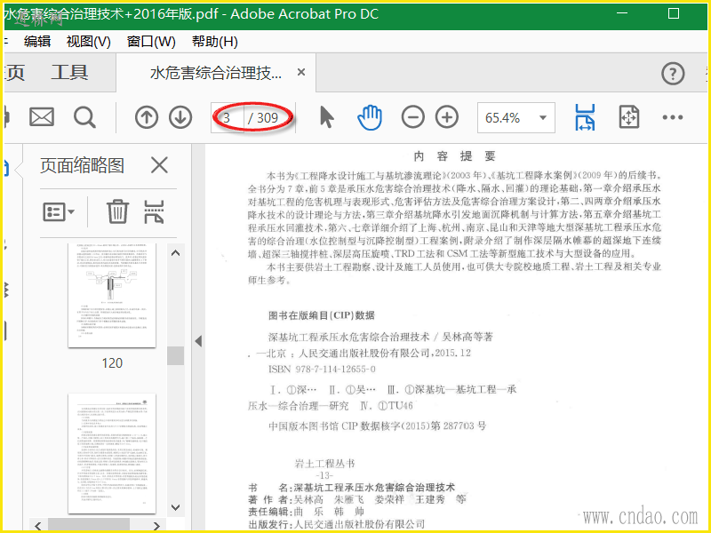
Task: Click the total page count 309
Action: (x=268, y=118)
